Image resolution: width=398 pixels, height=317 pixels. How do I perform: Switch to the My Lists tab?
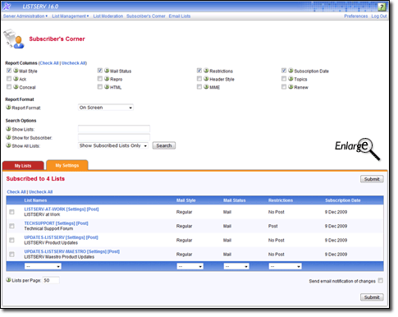pos(23,166)
